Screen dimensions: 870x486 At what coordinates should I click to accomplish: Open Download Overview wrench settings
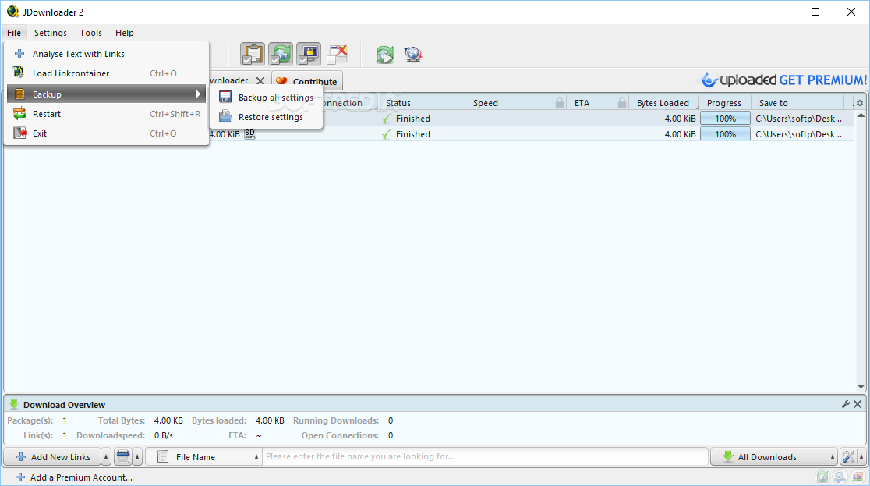846,404
